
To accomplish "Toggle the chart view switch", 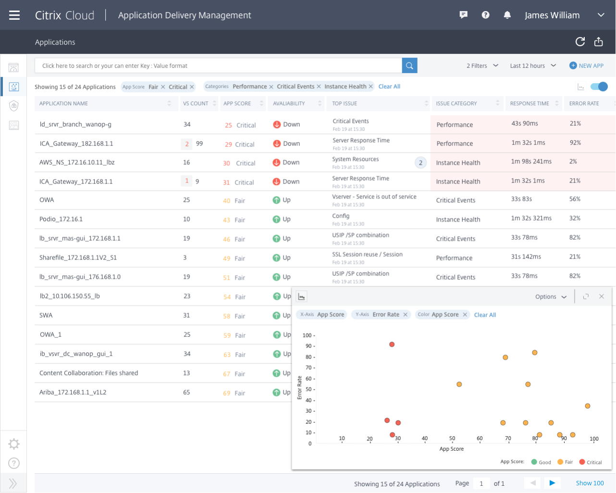I will pos(599,86).
